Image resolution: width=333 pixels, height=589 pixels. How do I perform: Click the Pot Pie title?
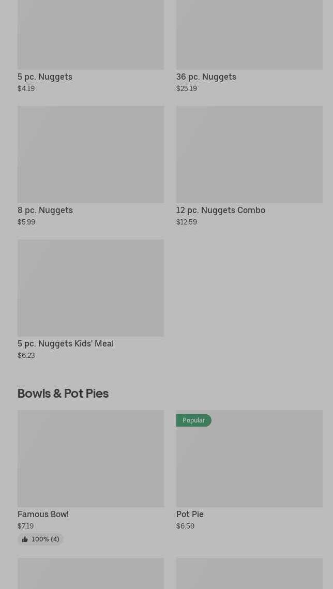(x=190, y=514)
